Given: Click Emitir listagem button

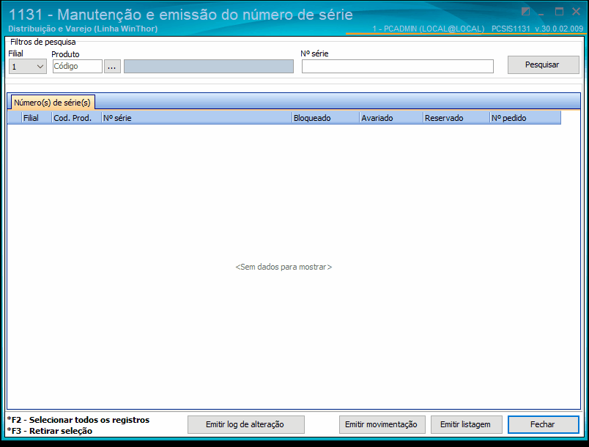Looking at the screenshot, I should (466, 424).
